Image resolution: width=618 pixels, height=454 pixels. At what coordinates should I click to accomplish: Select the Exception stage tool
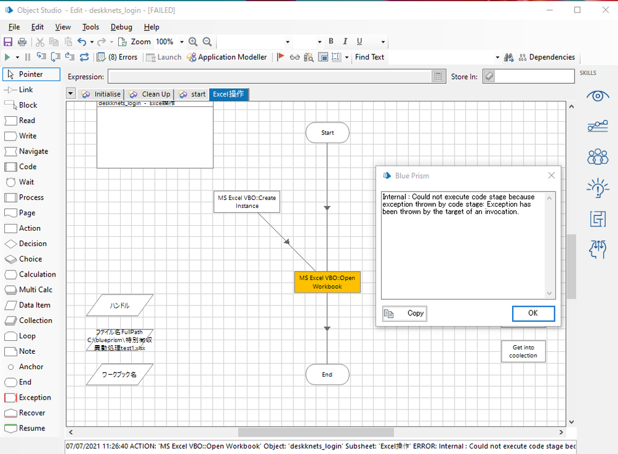point(28,397)
